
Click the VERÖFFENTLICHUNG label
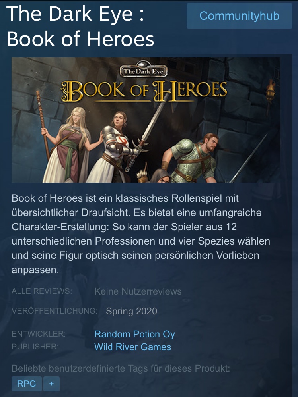tap(55, 311)
